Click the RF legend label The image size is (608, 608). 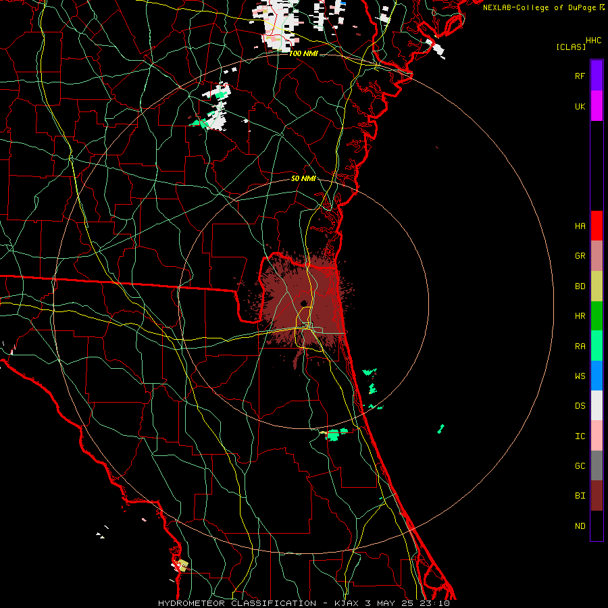pyautogui.click(x=580, y=76)
